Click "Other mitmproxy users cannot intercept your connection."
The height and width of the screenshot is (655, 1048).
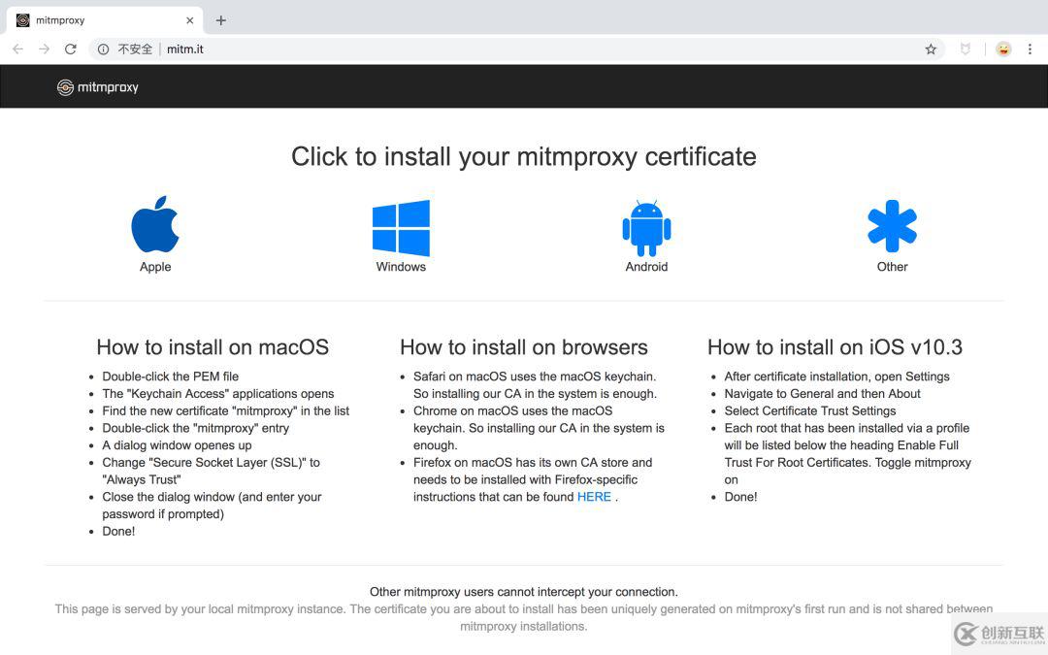524,592
